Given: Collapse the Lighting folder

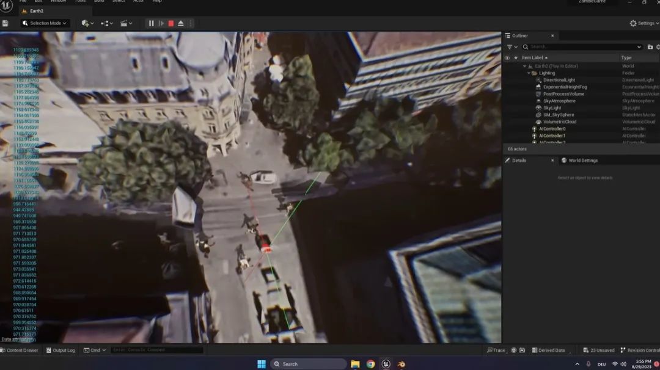Looking at the screenshot, I should pos(529,73).
